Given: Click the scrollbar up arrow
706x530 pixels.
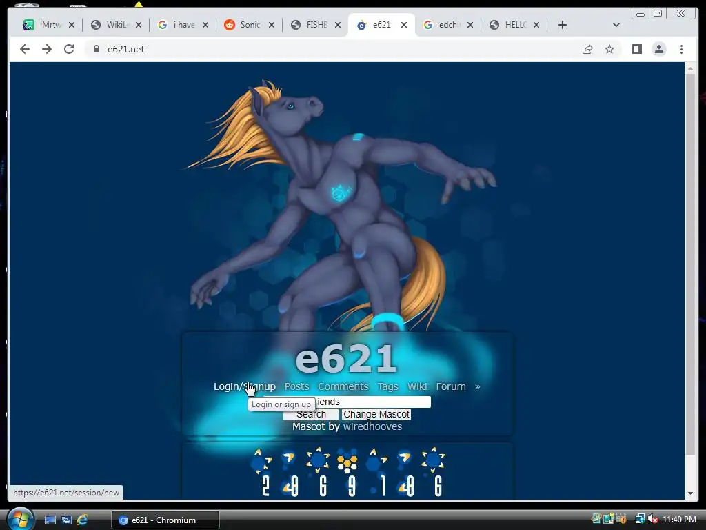Looking at the screenshot, I should point(690,68).
